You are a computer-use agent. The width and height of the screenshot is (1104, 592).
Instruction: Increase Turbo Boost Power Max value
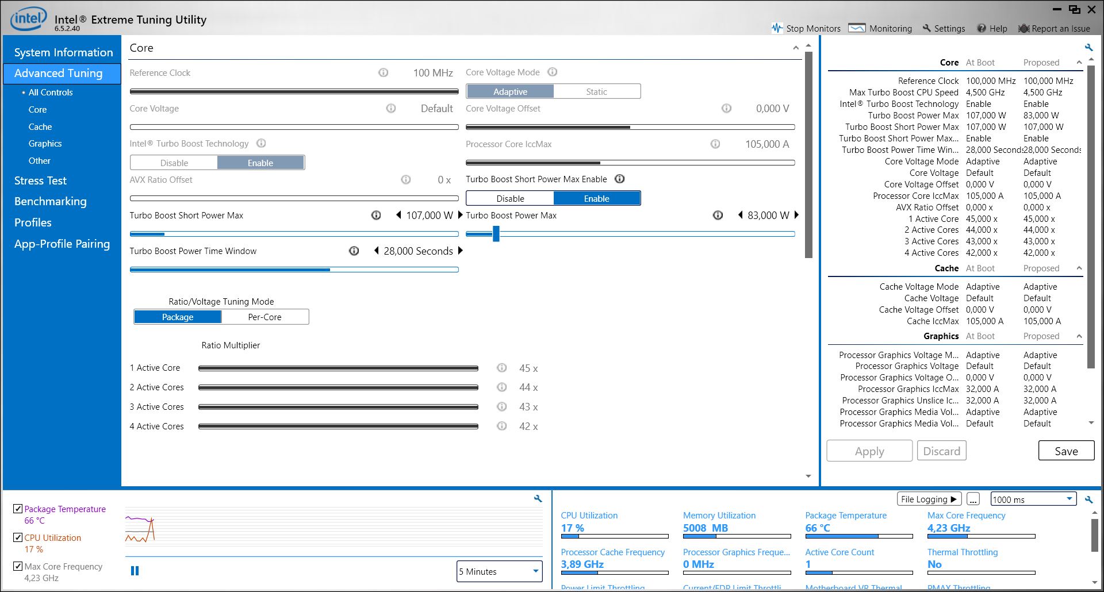(797, 215)
